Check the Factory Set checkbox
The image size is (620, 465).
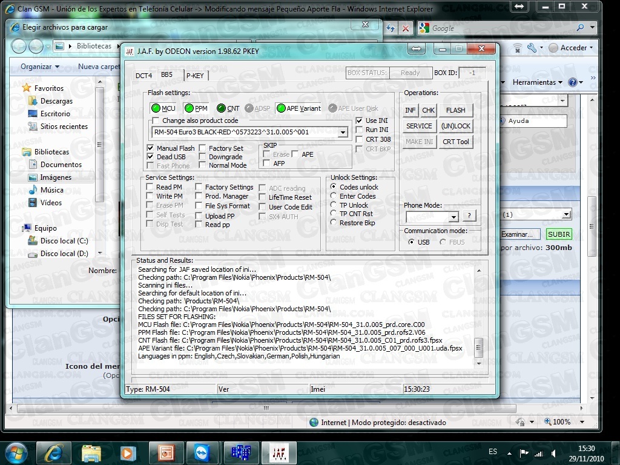(202, 148)
